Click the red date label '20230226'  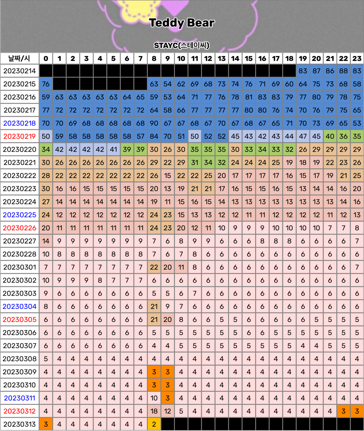pos(20,228)
